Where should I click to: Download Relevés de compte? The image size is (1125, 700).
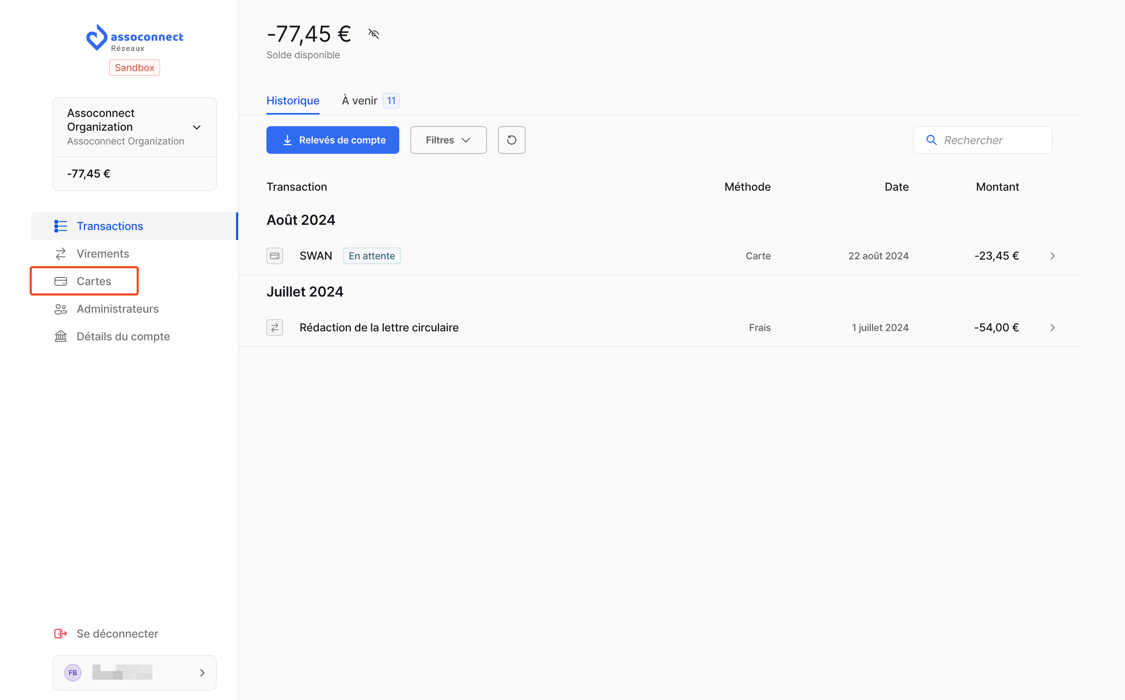click(x=333, y=140)
